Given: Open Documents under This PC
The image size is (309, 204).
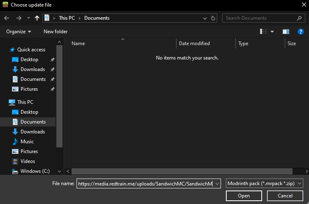Looking at the screenshot, I should (33, 122).
